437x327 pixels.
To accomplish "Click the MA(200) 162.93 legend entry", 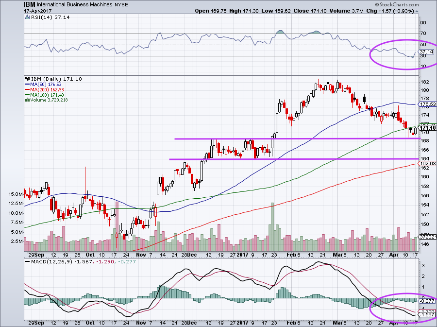I will [x=47, y=89].
